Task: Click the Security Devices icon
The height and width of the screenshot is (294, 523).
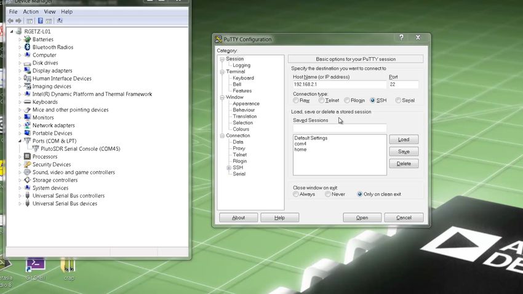Action: pos(27,164)
